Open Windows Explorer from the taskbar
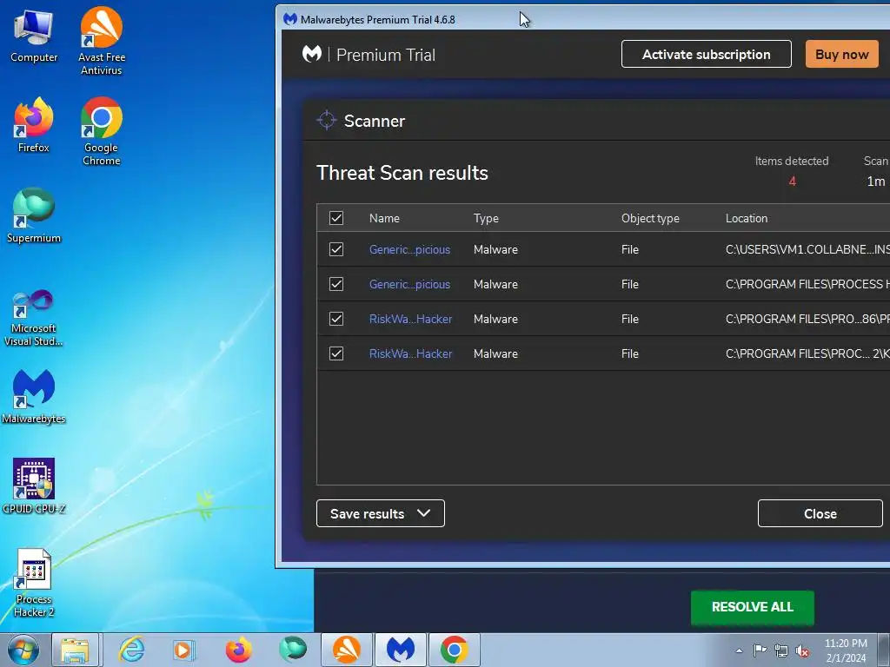890x667 pixels. tap(76, 650)
